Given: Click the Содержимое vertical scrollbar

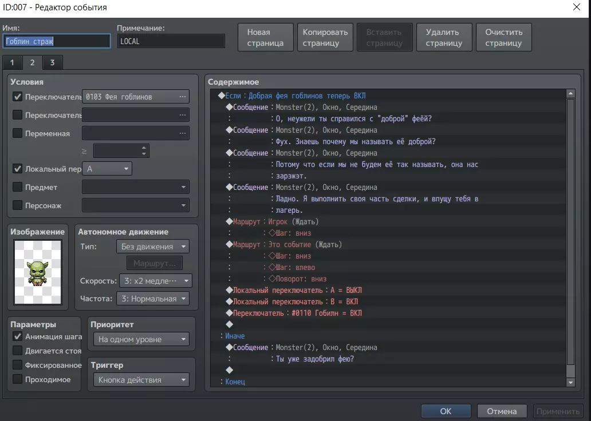Looking at the screenshot, I should click(570, 237).
